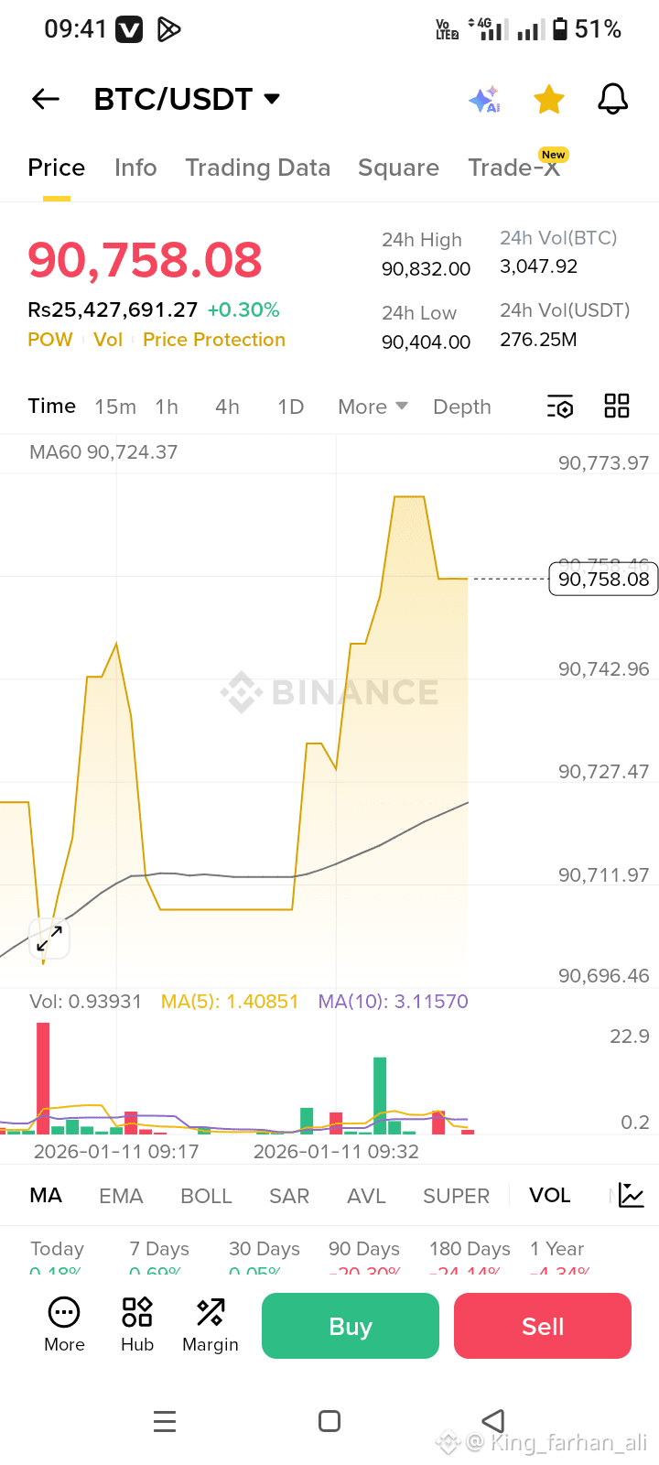
Task: Toggle the EMA indicator
Action: [x=121, y=1196]
